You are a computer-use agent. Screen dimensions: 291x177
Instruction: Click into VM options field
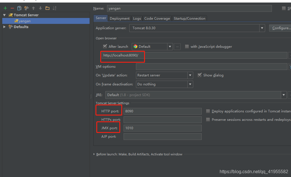(212, 67)
